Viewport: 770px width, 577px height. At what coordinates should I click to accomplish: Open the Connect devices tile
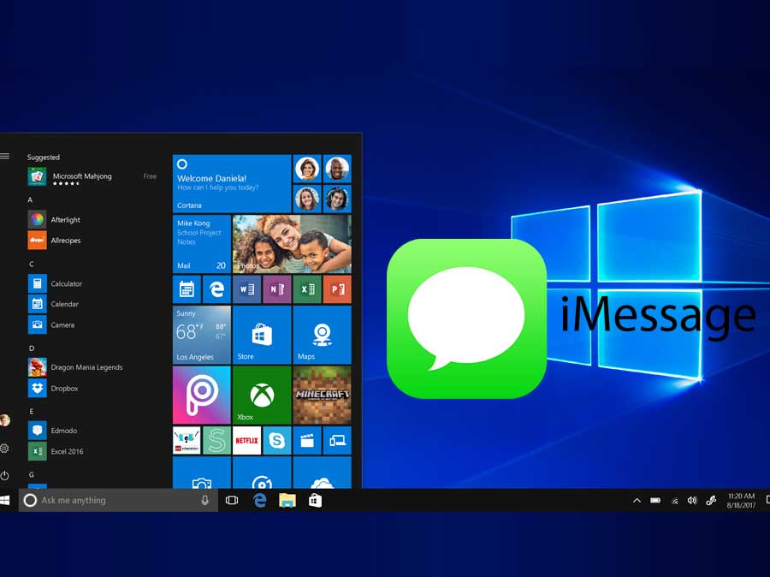pyautogui.click(x=337, y=440)
